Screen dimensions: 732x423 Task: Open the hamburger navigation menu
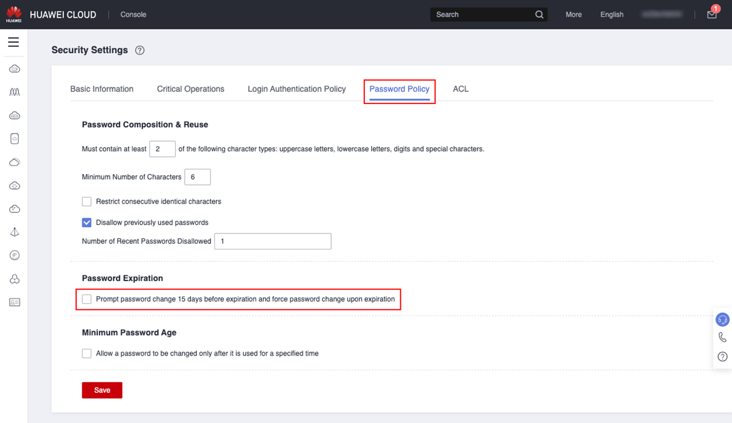point(13,42)
